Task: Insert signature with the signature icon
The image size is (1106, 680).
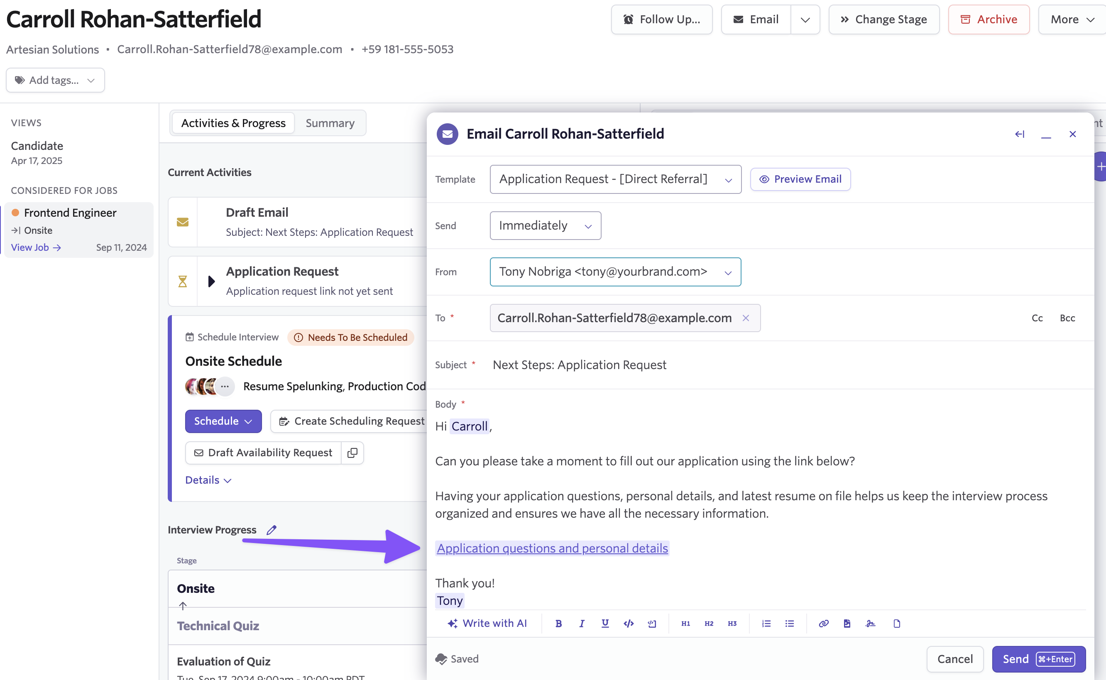Action: (x=870, y=624)
